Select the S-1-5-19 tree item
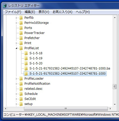The image size is (119, 121). 36,58
